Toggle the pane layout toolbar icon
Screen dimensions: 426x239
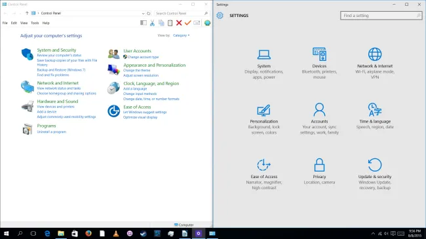point(144,23)
